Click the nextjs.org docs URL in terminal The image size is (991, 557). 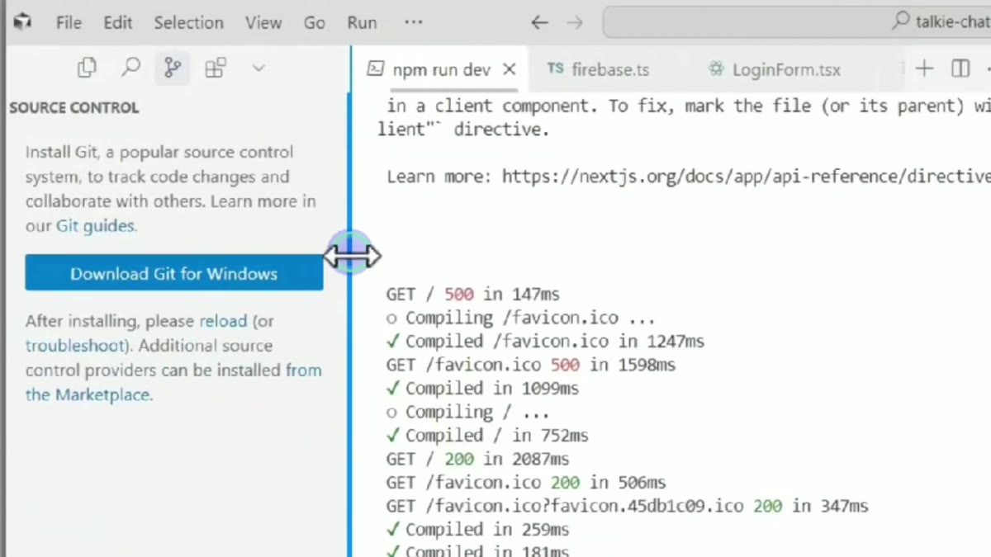746,176
